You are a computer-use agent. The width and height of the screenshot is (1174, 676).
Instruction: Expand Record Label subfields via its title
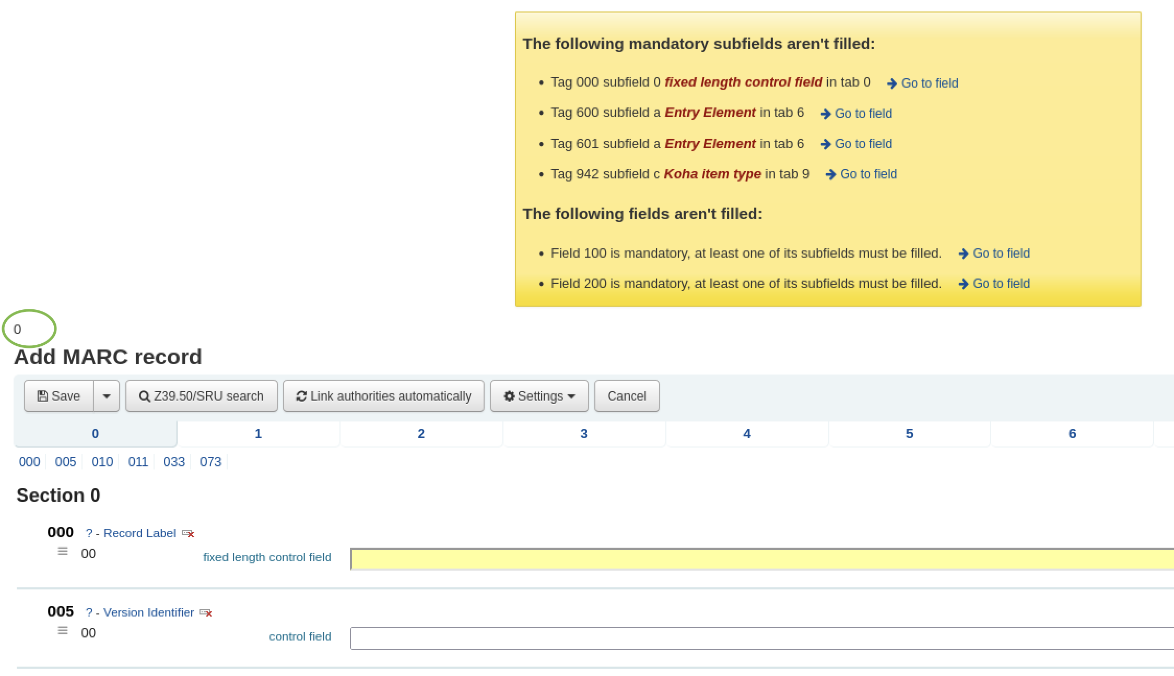(x=139, y=534)
